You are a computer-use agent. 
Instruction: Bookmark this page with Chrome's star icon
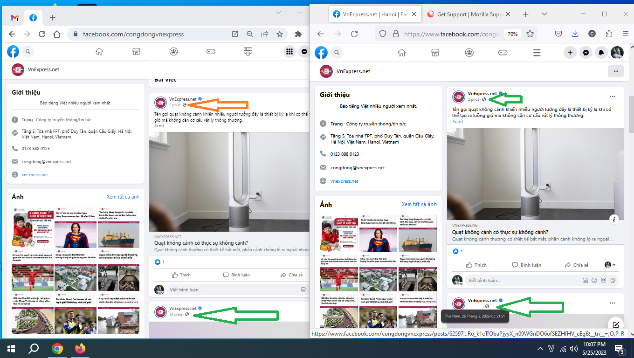coord(280,34)
